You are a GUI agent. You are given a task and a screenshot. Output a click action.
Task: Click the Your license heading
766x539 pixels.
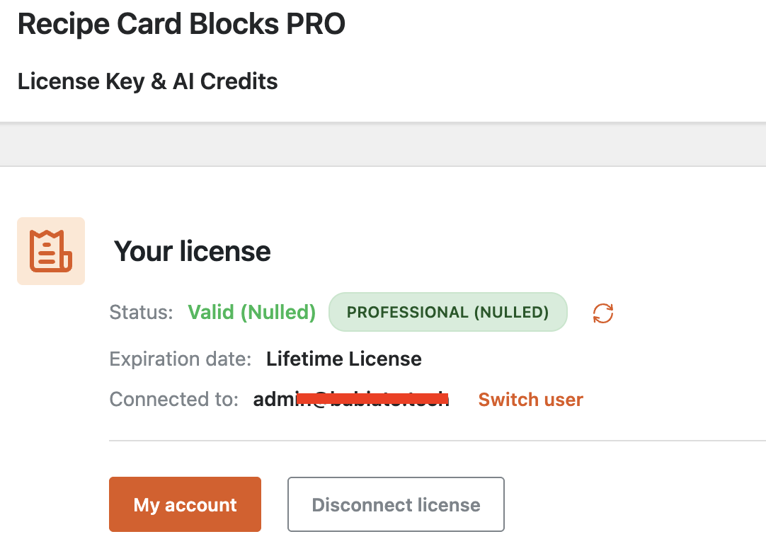[x=193, y=251]
